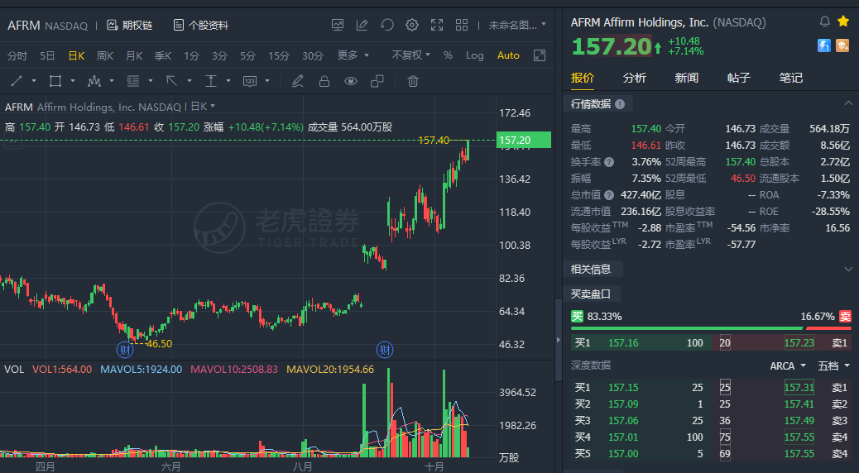Choose the 30分 interval
The width and height of the screenshot is (859, 473).
coord(312,55)
